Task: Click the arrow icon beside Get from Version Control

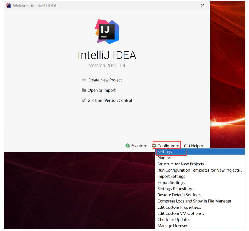Action: tap(84, 101)
